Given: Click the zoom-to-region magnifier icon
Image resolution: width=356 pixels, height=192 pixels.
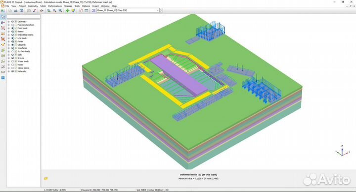Looking at the screenshot, I should [x=60, y=10].
